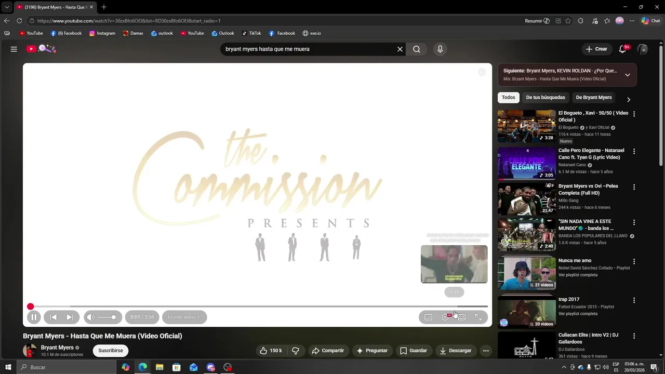Expand the Mix playlist panel chevron
The width and height of the screenshot is (665, 374).
[x=627, y=75]
